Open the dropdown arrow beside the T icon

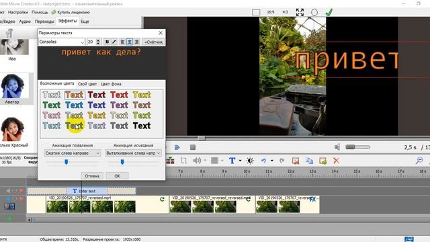click(x=240, y=161)
